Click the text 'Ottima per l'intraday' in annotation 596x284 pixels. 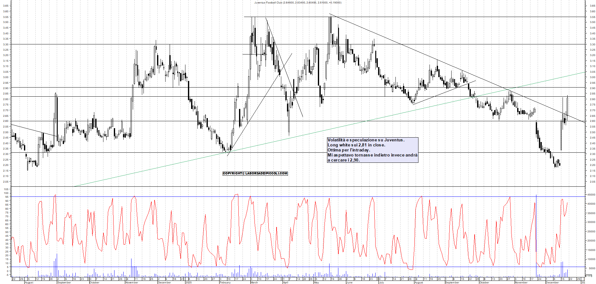point(348,150)
